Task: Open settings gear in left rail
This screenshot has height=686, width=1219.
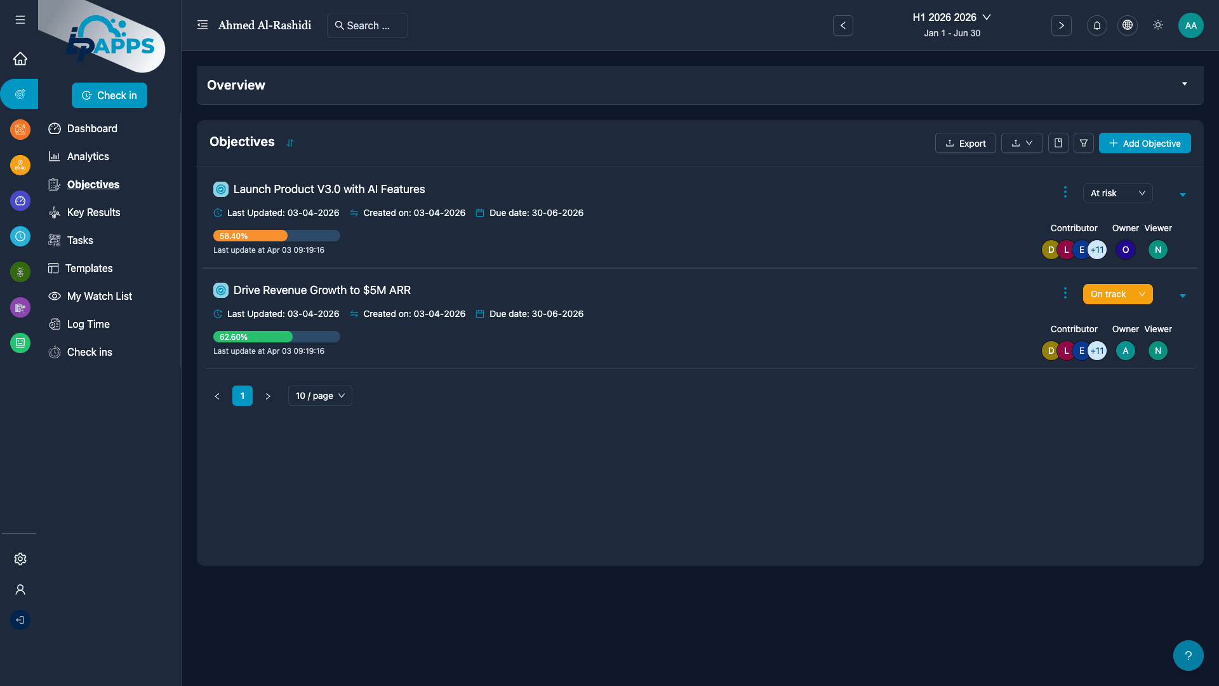Action: [20, 559]
